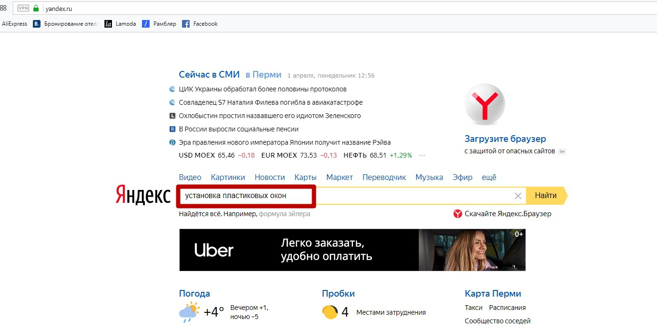Open the императора Японии news headline
Viewport: 657px width, 329px height.
[284, 142]
